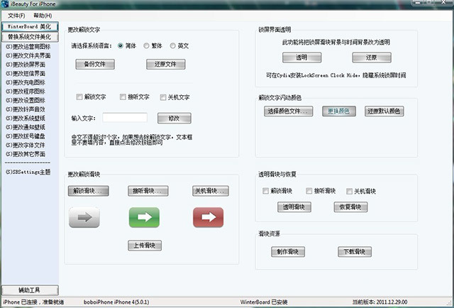Open the 辅助工具 panel
The width and height of the screenshot is (454, 308).
(30, 290)
